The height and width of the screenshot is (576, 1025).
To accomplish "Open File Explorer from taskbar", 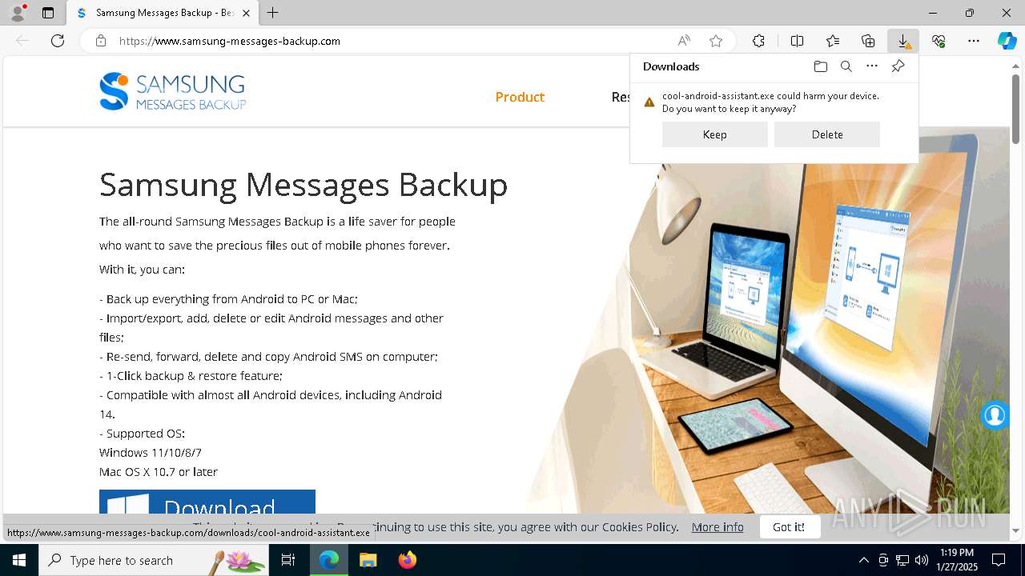I will pyautogui.click(x=368, y=560).
